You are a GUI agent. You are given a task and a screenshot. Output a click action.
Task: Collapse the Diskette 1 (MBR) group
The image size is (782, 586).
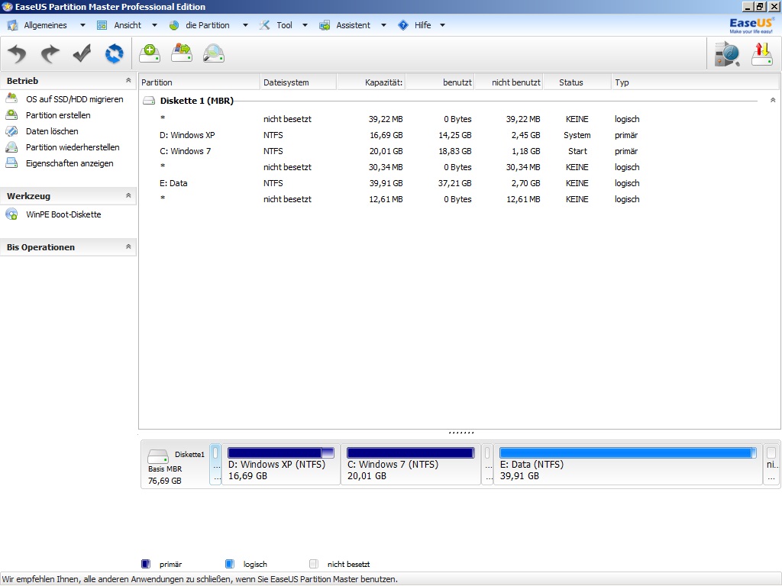tap(773, 100)
